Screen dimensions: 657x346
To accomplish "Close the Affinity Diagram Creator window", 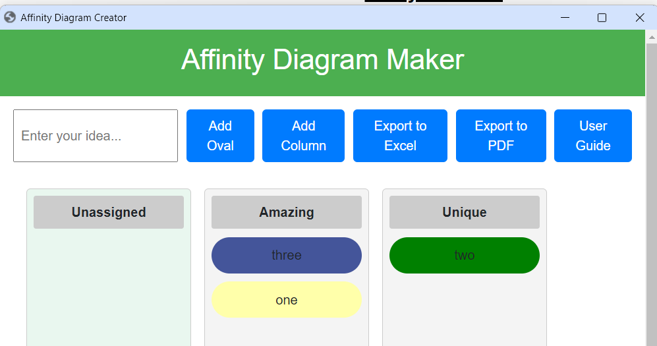I will click(639, 18).
